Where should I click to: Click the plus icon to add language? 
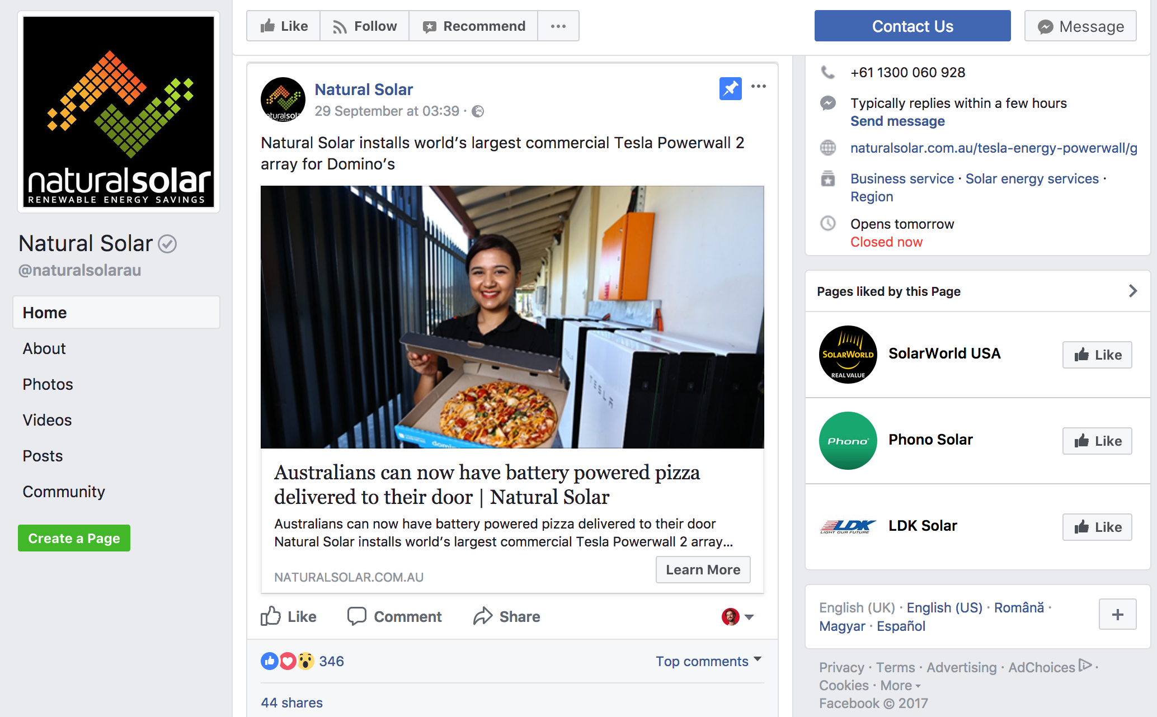coord(1117,615)
